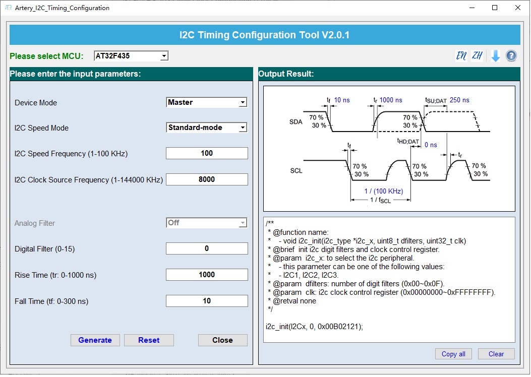Click the 'I2C Timing Configuration Tool V2.0.1' banner

[264, 35]
